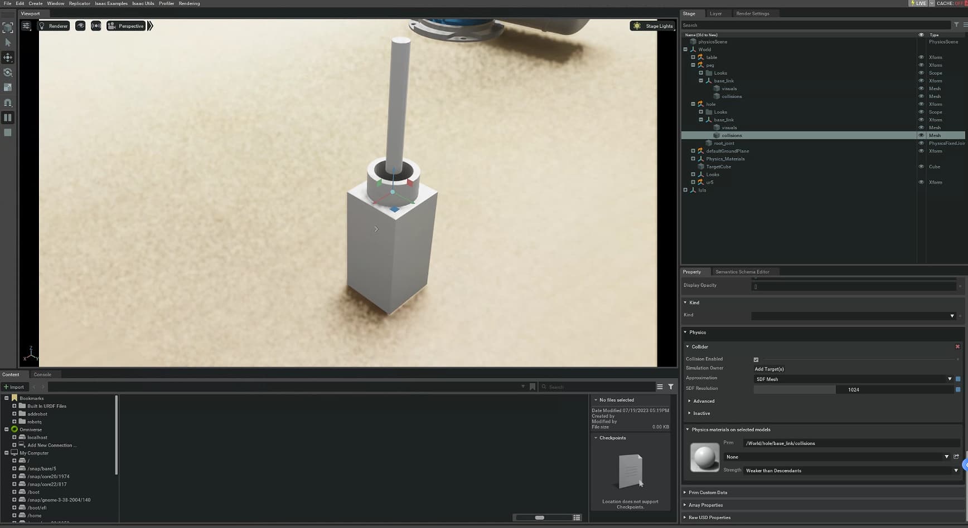Image resolution: width=968 pixels, height=528 pixels.
Task: Click the viewport broadcast/streaming icon
Action: 96,26
